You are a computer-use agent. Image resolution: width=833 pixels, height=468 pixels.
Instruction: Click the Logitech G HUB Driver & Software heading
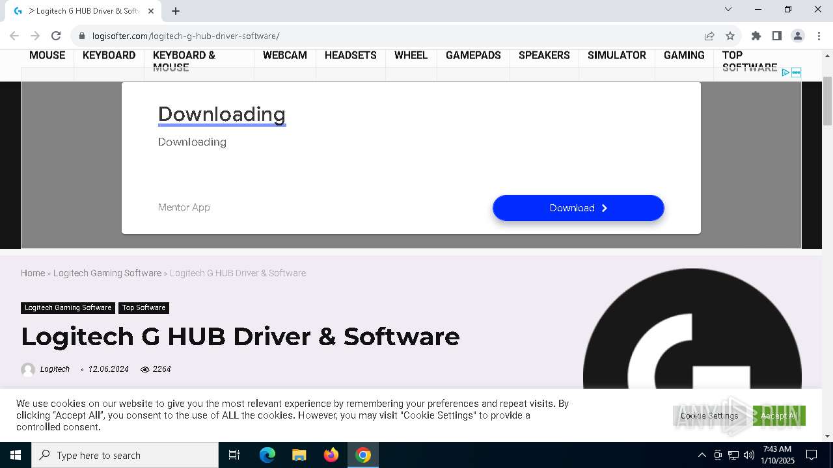240,337
